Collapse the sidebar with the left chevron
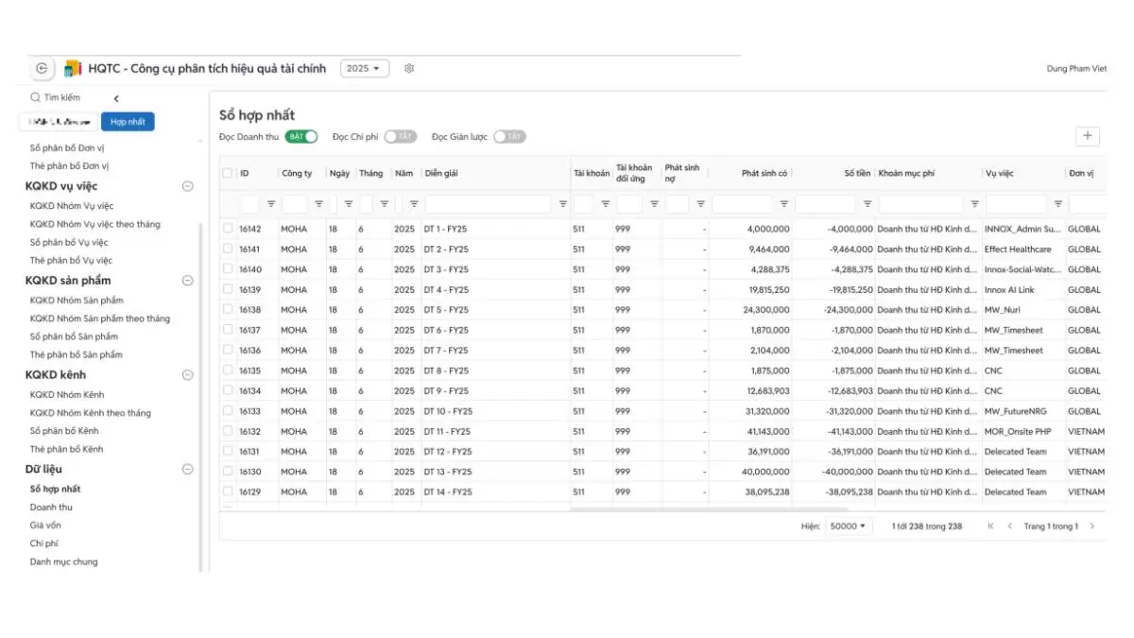This screenshot has width=1134, height=638. pyautogui.click(x=116, y=98)
